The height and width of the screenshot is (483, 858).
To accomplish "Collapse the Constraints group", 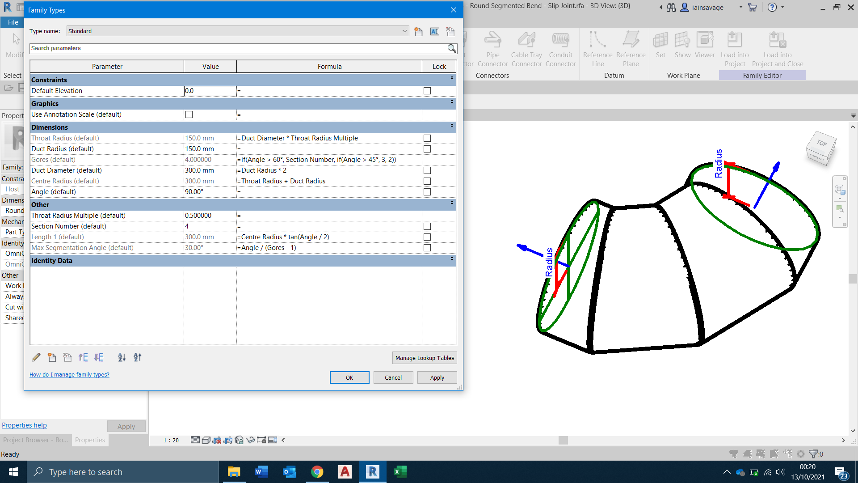I will [x=452, y=78].
